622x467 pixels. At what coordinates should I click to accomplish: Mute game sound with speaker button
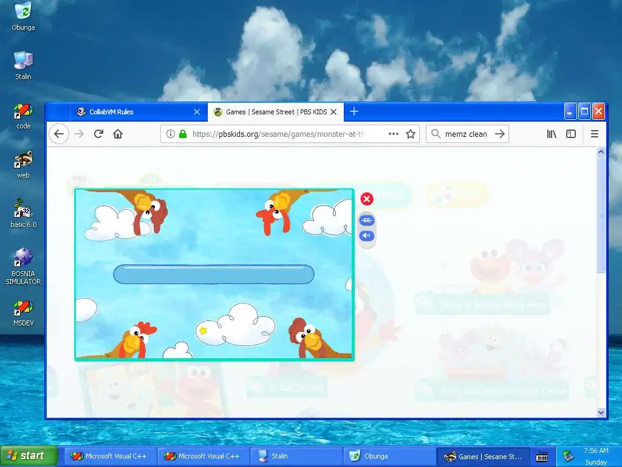(x=367, y=236)
